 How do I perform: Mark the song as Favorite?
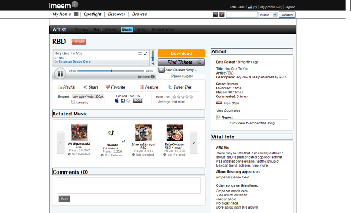coord(115,87)
